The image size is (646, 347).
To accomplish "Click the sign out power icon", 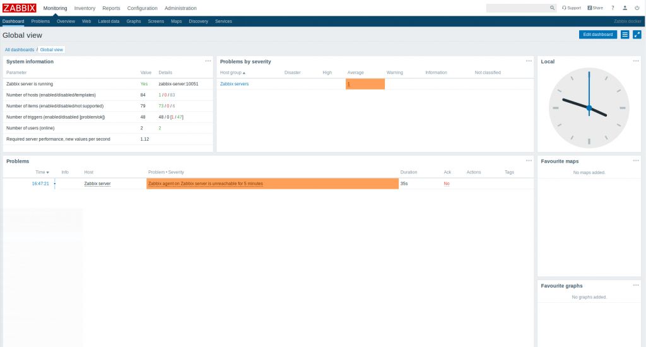I will click(637, 8).
